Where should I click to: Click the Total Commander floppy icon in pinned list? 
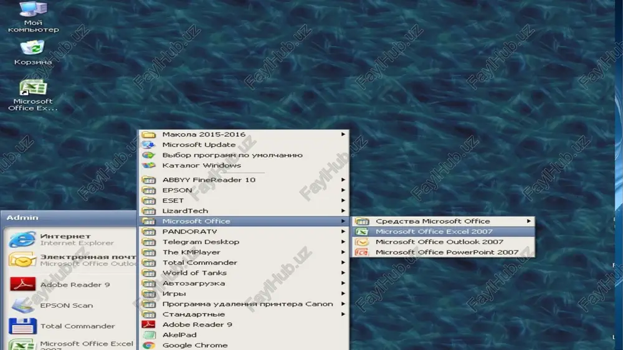coord(22,326)
